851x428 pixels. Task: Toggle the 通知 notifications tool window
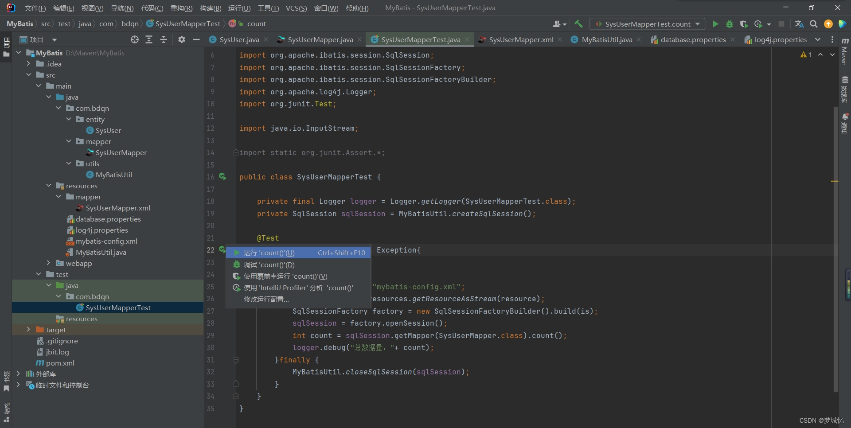pyautogui.click(x=845, y=123)
